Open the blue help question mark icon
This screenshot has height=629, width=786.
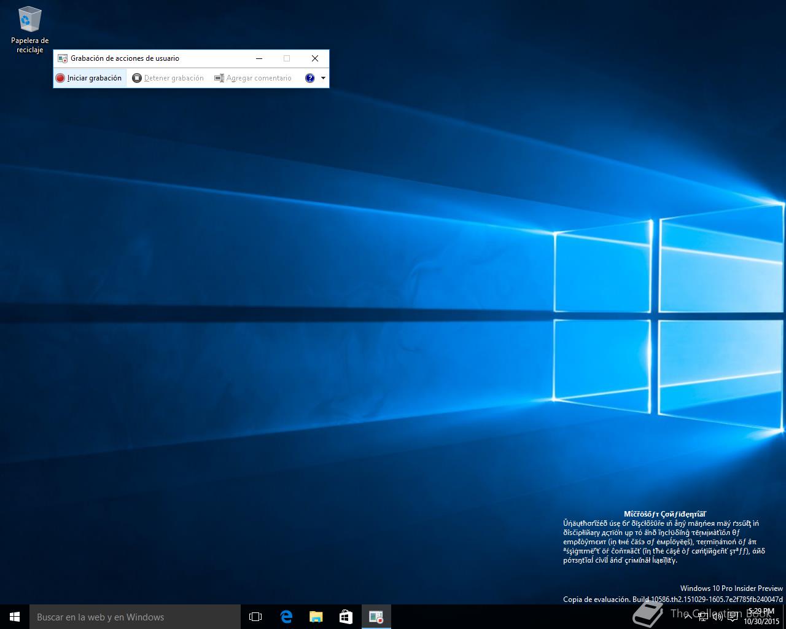pos(310,78)
